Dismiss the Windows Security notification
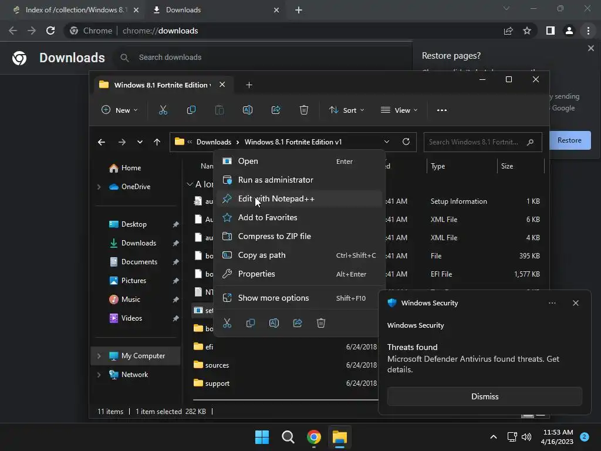This screenshot has width=601, height=451. [x=484, y=396]
